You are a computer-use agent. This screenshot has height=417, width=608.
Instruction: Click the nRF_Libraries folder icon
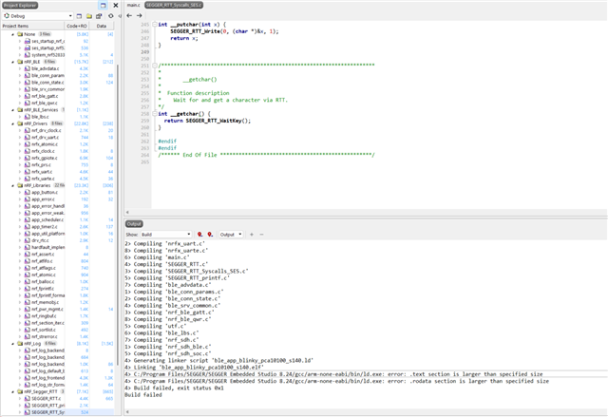[20, 185]
